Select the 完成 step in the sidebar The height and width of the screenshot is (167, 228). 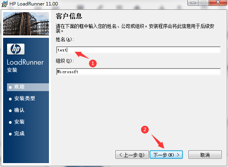pyautogui.click(x=19, y=134)
